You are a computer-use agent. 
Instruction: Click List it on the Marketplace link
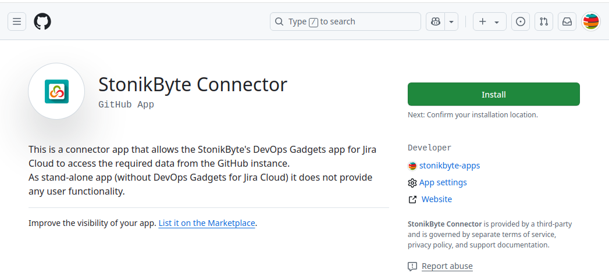click(206, 223)
